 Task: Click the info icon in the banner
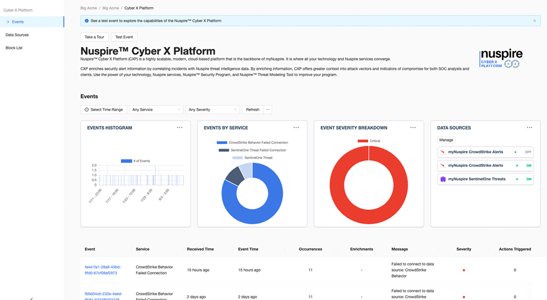pyautogui.click(x=86, y=21)
